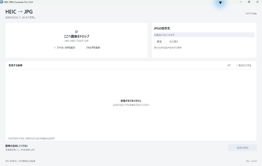Click the 変換する画像 list heading
262x166 pixels.
(16, 65)
